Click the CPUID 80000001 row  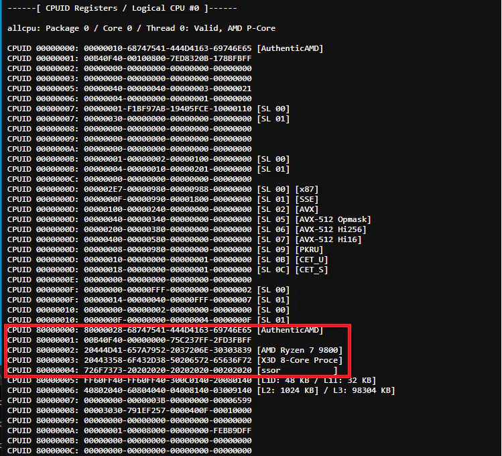point(129,340)
